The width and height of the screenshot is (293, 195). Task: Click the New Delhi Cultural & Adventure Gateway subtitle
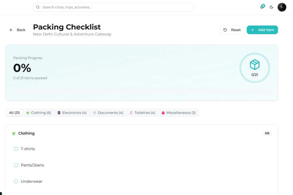point(72,34)
